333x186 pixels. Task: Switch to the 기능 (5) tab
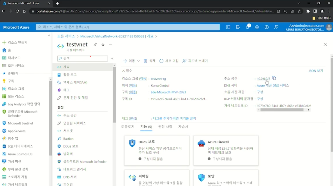(x=146, y=127)
